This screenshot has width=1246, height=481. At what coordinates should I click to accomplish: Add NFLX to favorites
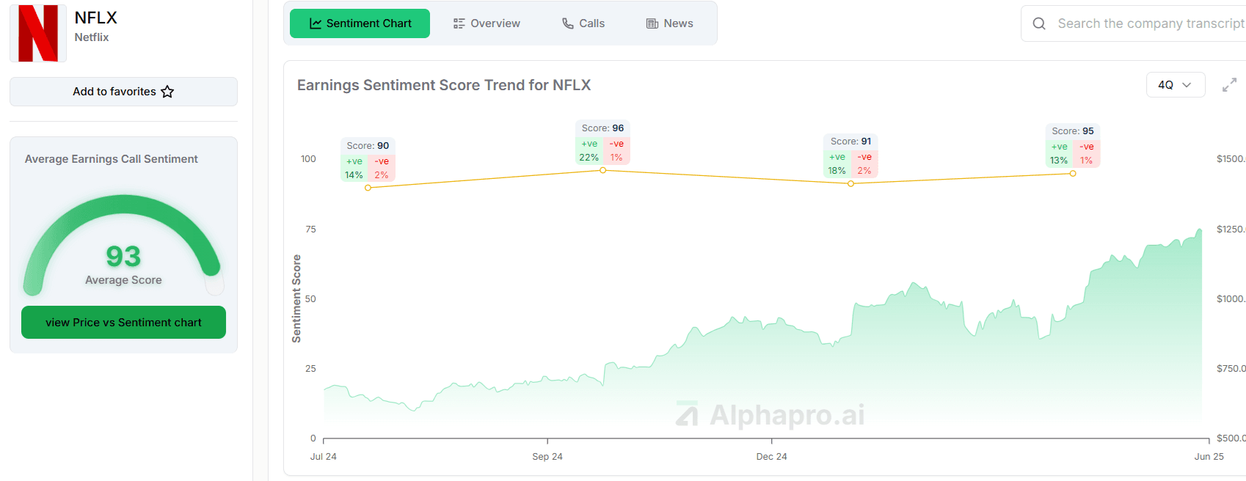click(x=123, y=92)
